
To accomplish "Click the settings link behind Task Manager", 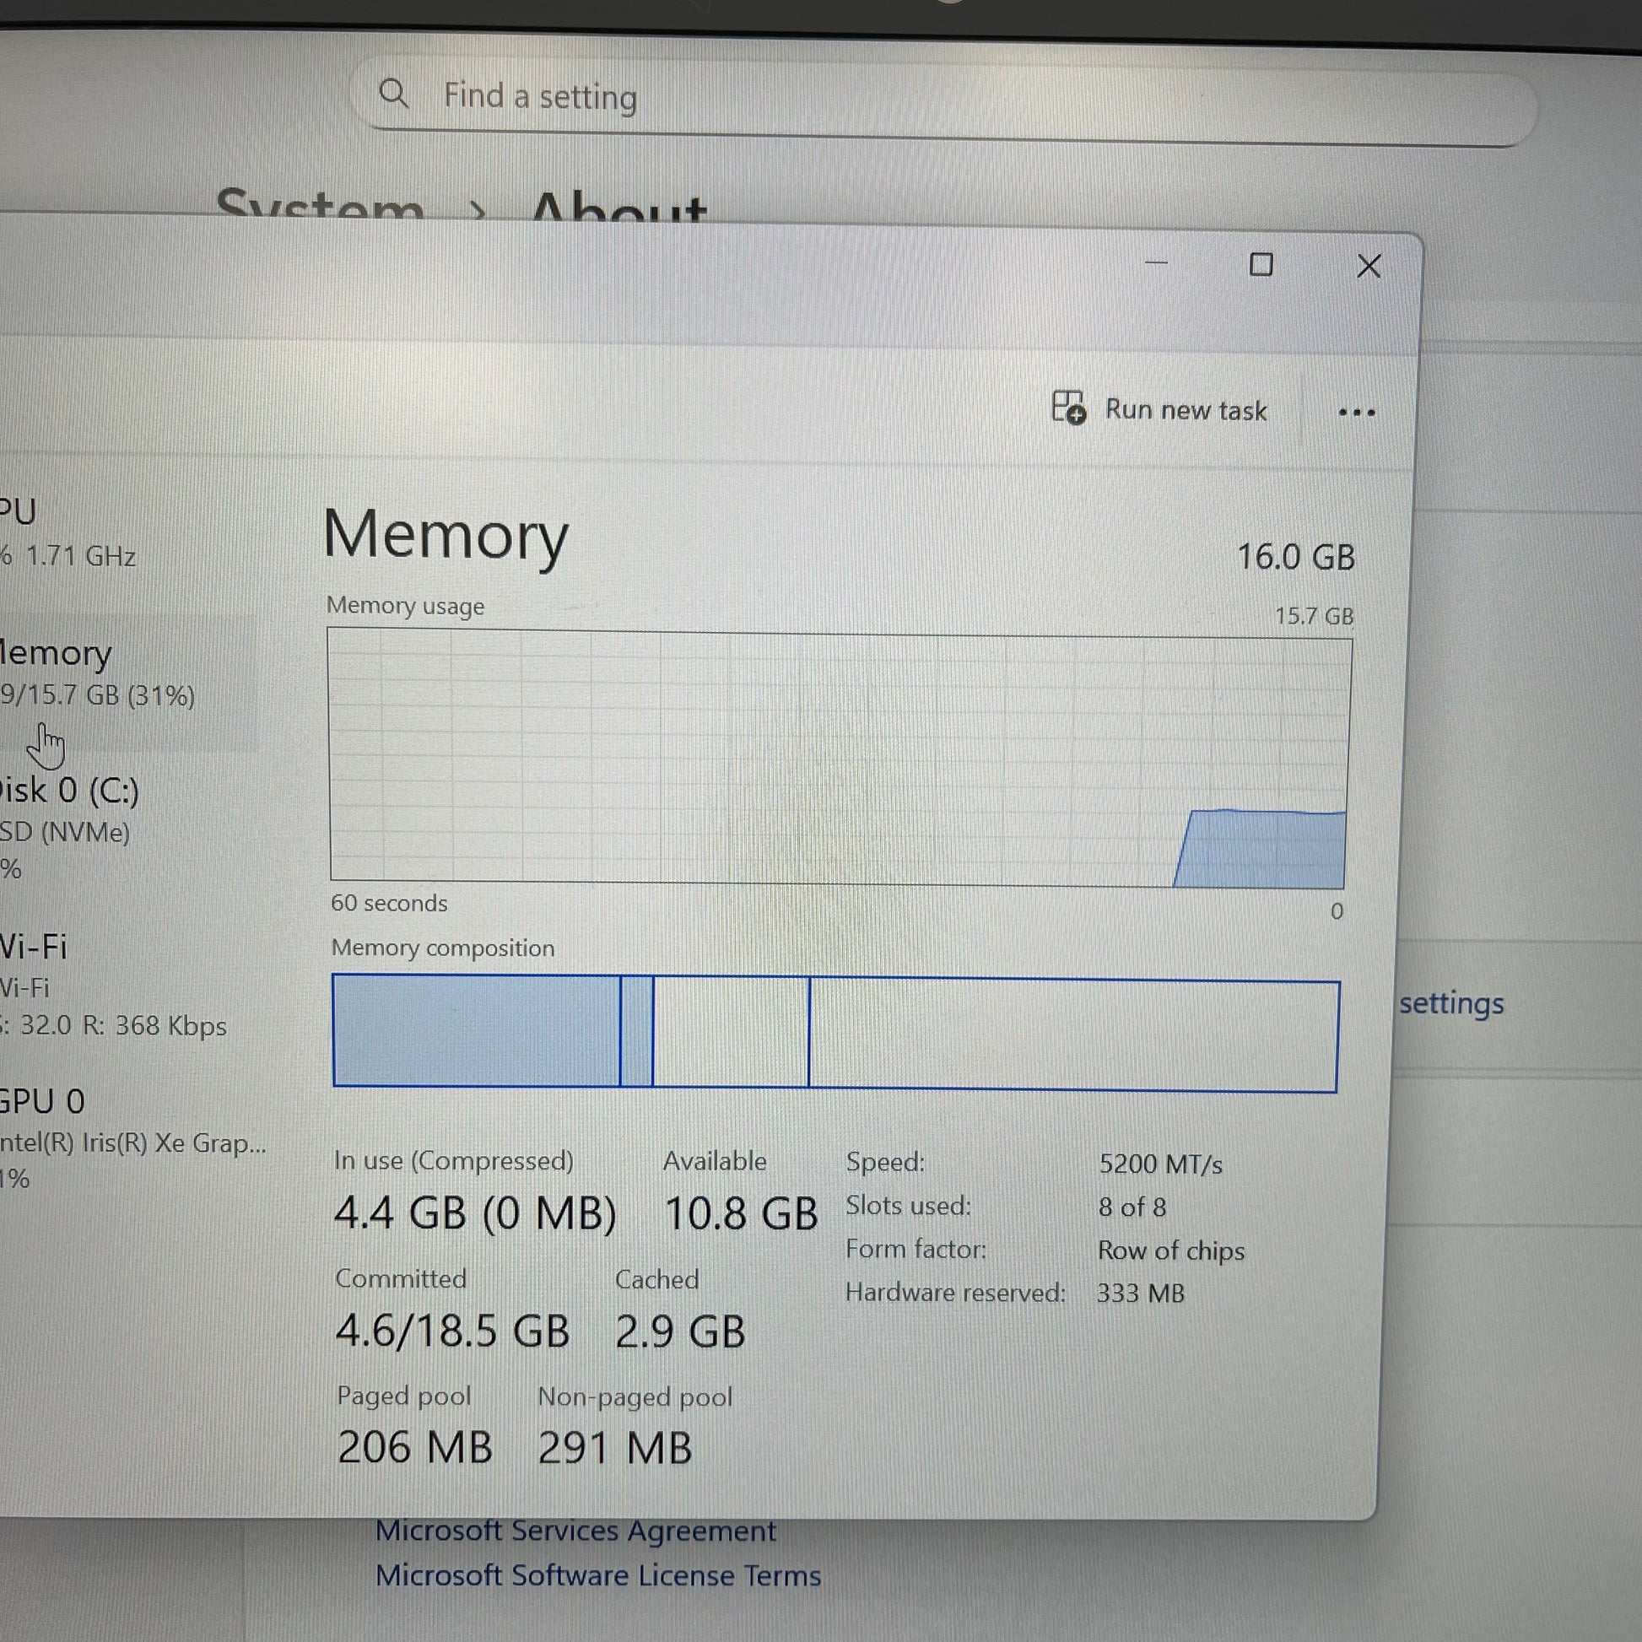I will tap(1451, 1004).
